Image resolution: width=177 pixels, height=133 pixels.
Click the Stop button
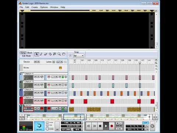click(100, 126)
